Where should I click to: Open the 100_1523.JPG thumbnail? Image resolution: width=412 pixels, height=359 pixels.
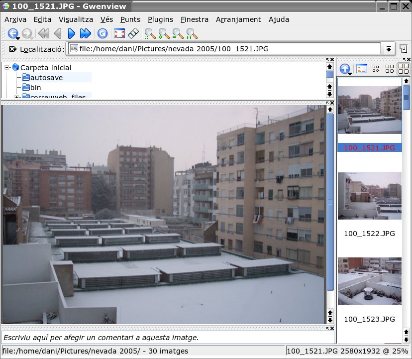coord(369,281)
